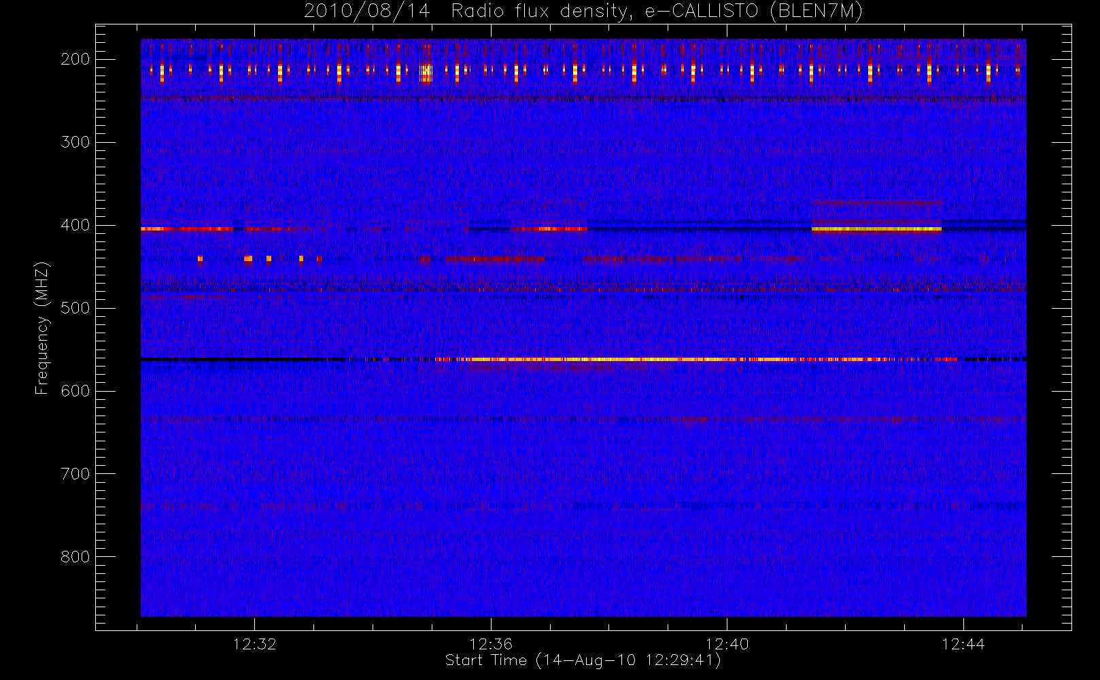Click the date '2010/08/14' in the title
Image resolution: width=1100 pixels, height=680 pixels.
tap(367, 12)
